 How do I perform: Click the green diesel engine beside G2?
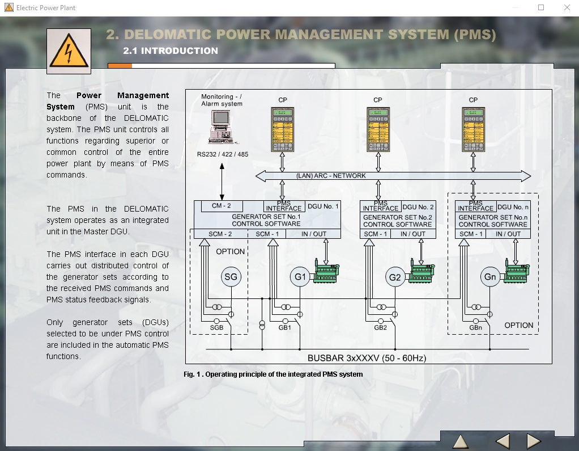click(x=422, y=272)
